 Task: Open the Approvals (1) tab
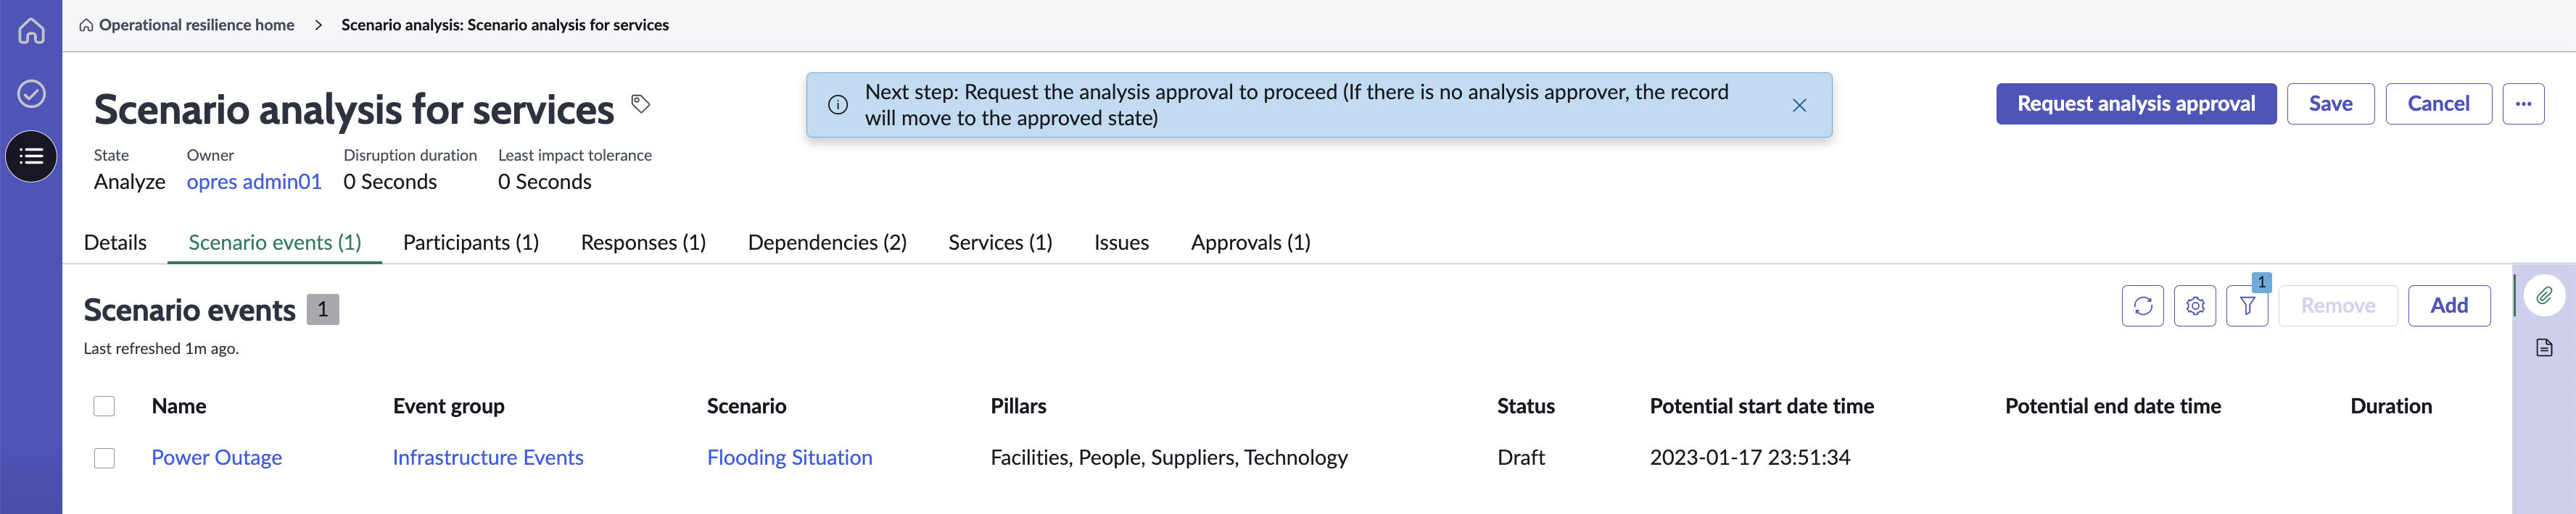click(1250, 243)
